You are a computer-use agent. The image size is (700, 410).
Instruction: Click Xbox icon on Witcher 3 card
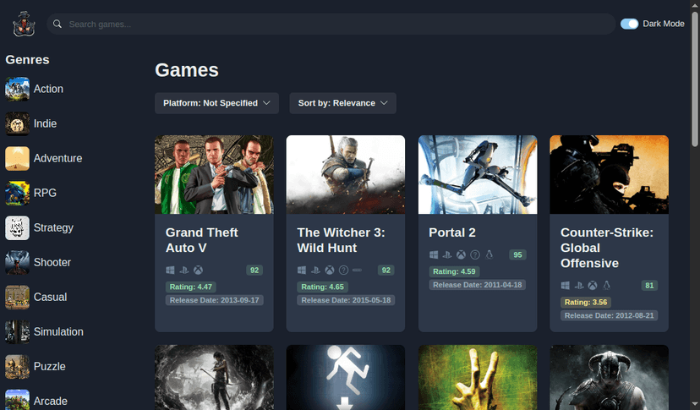pos(330,271)
